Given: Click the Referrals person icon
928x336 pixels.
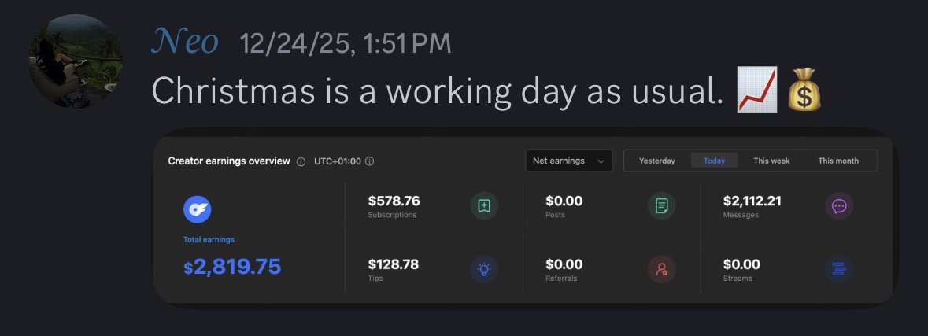Looking at the screenshot, I should [662, 270].
